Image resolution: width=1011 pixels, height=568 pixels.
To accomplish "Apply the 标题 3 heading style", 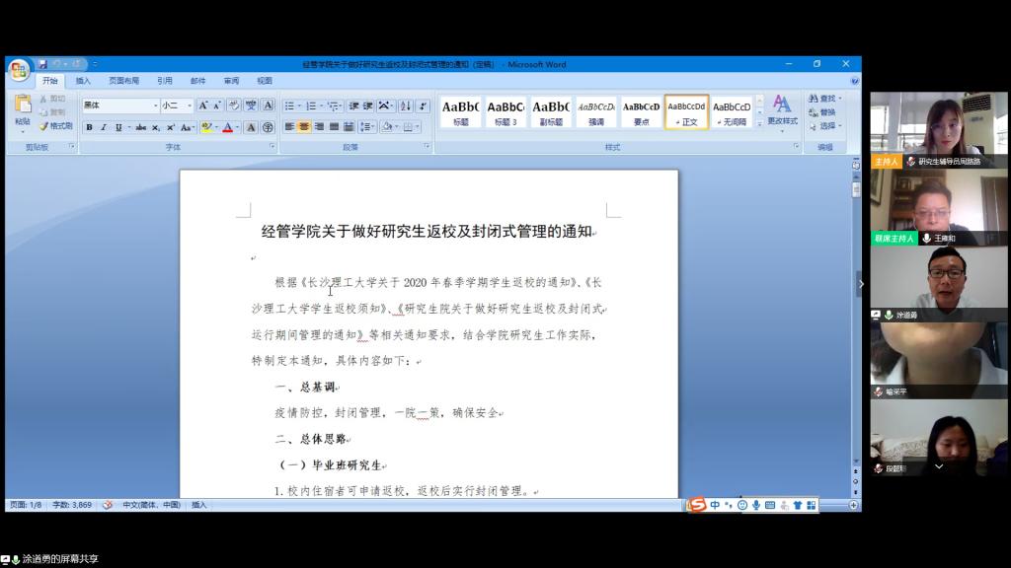I will (505, 111).
